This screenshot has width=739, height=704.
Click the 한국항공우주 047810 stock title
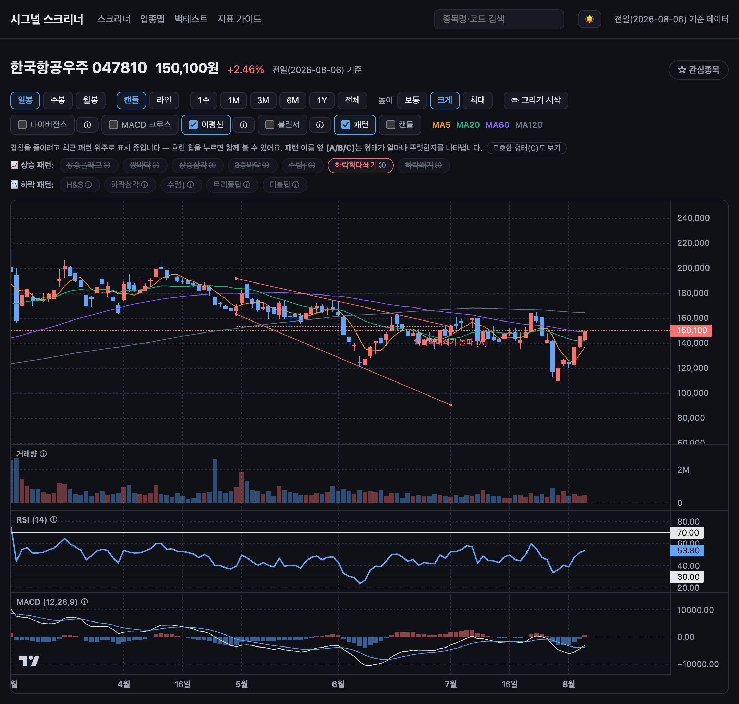78,68
